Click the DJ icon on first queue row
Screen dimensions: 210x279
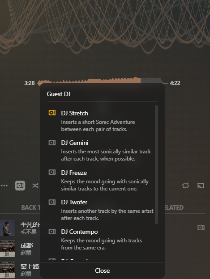point(201,228)
